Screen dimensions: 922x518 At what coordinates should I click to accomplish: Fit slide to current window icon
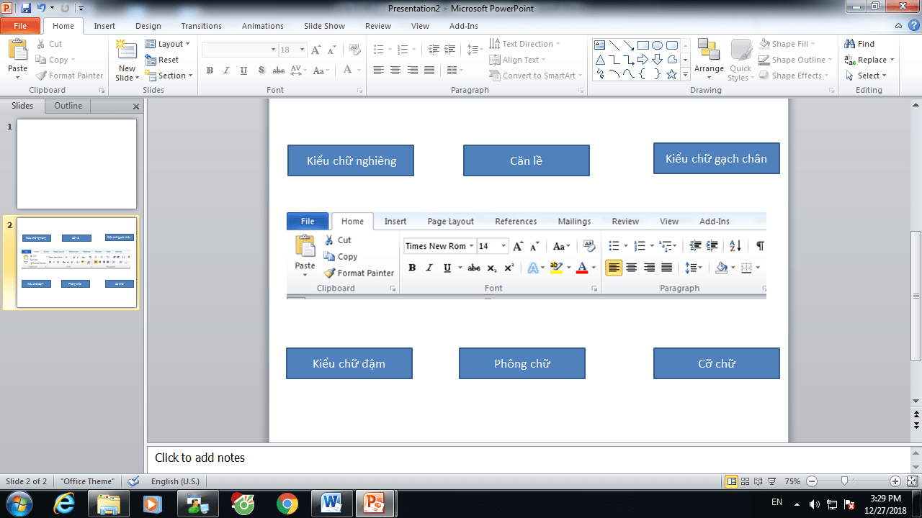coord(912,481)
